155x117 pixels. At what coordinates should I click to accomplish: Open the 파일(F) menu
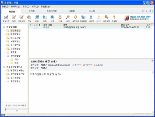click(x=5, y=7)
